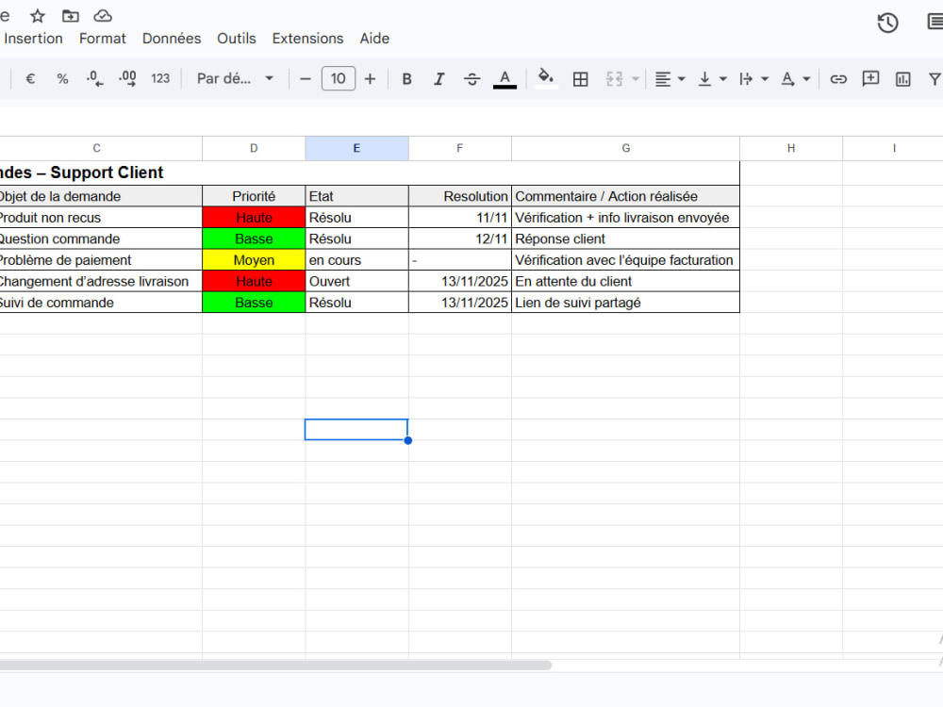Decrease font size with minus
Screen dimensions: 943x707
click(x=306, y=79)
